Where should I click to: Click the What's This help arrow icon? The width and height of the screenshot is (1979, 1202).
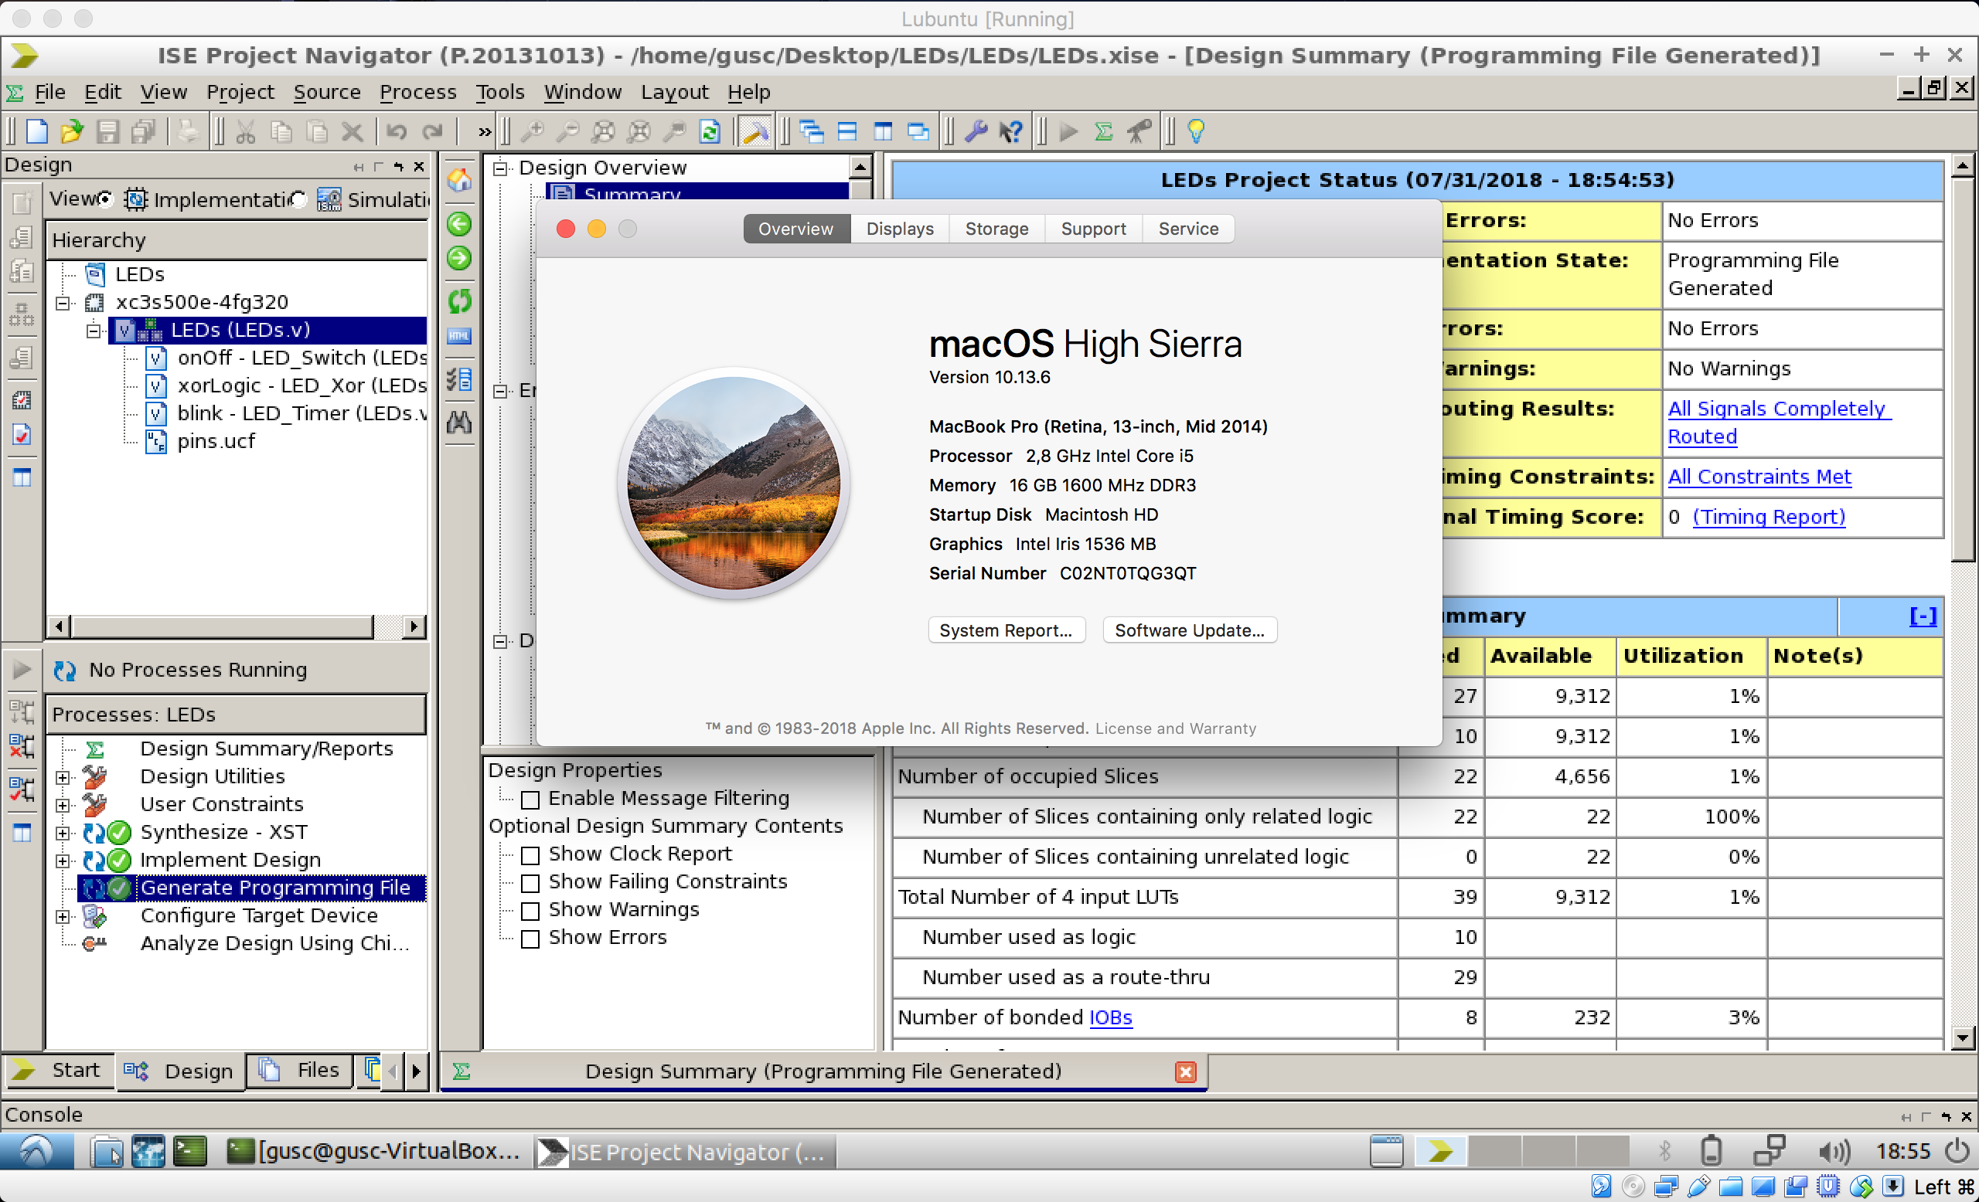point(1011,131)
